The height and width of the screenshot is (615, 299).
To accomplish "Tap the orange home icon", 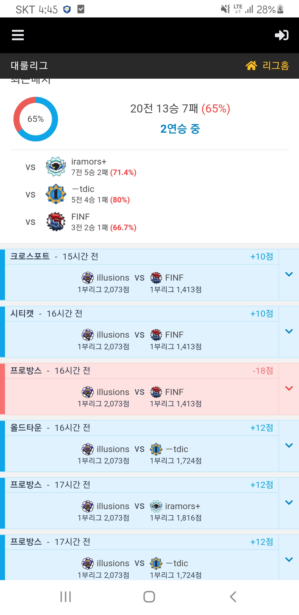I will (x=251, y=66).
